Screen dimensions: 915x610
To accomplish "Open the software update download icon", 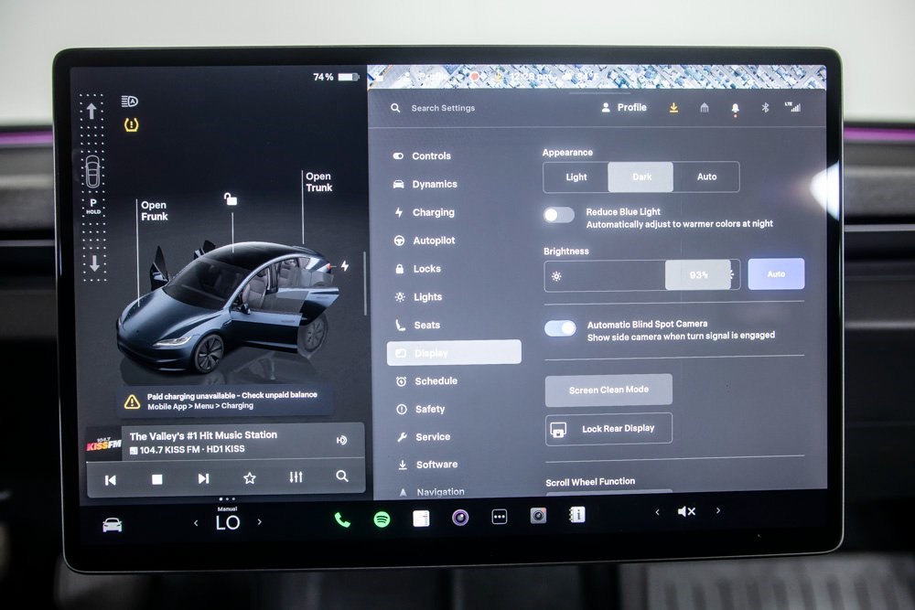I will click(x=673, y=108).
